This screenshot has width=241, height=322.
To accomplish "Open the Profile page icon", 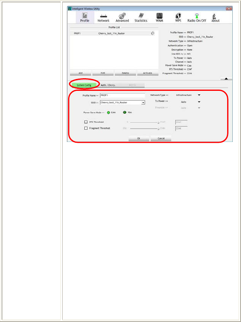I will tap(85, 16).
